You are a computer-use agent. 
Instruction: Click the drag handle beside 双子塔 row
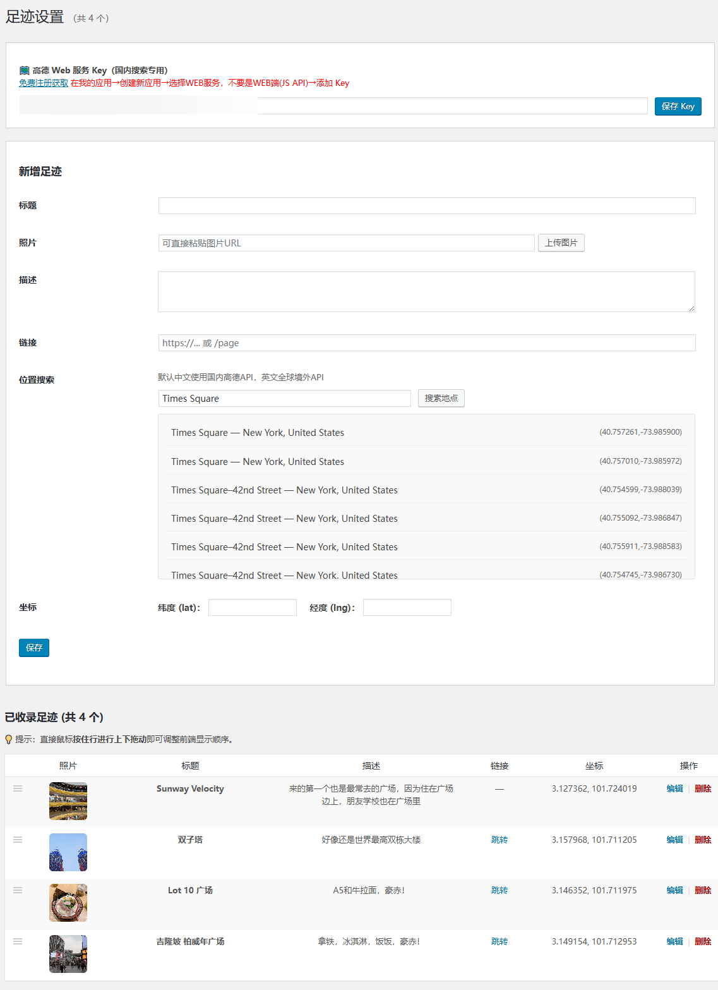point(18,840)
